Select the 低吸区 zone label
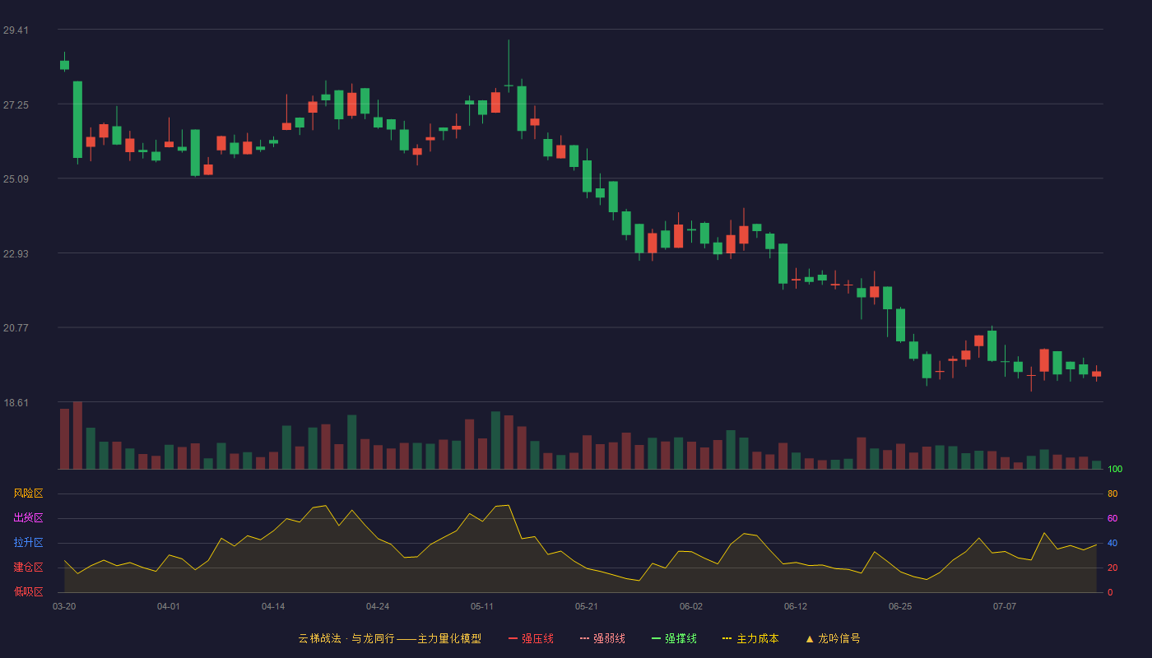This screenshot has width=1152, height=658. 28,591
